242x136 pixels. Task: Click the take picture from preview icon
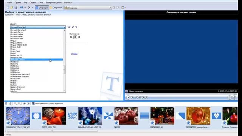tap(234, 97)
